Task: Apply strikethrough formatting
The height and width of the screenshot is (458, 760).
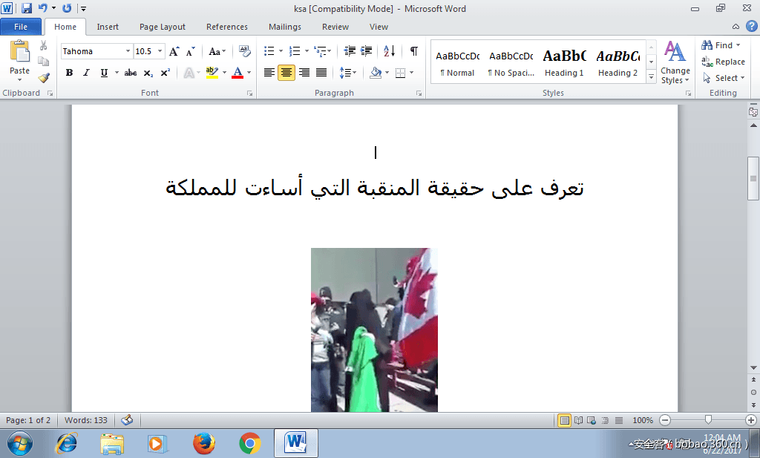Action: pyautogui.click(x=130, y=72)
